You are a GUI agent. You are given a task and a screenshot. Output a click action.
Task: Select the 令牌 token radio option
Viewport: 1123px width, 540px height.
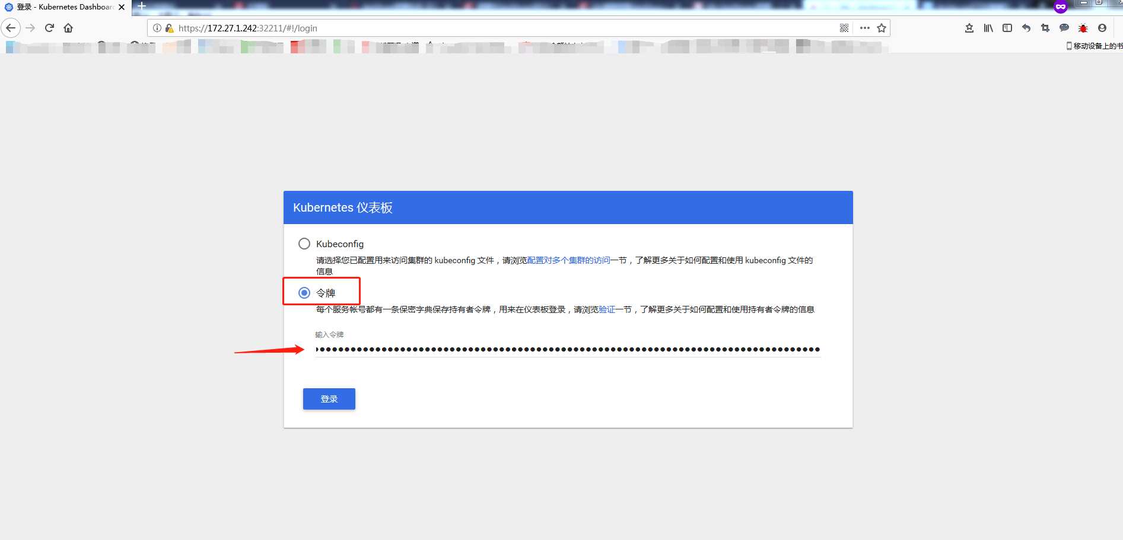304,293
